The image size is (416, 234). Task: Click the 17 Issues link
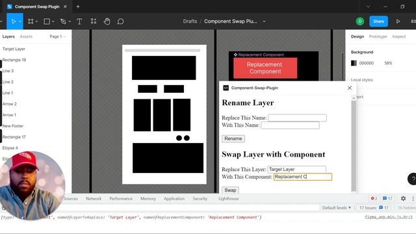374,208
